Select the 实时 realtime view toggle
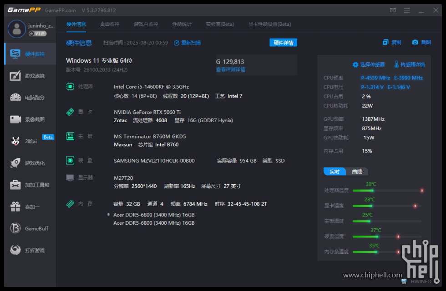 335,172
